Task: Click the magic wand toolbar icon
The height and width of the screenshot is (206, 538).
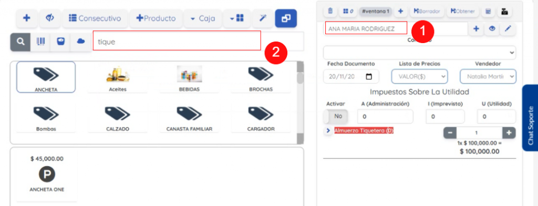Action: coord(263,18)
